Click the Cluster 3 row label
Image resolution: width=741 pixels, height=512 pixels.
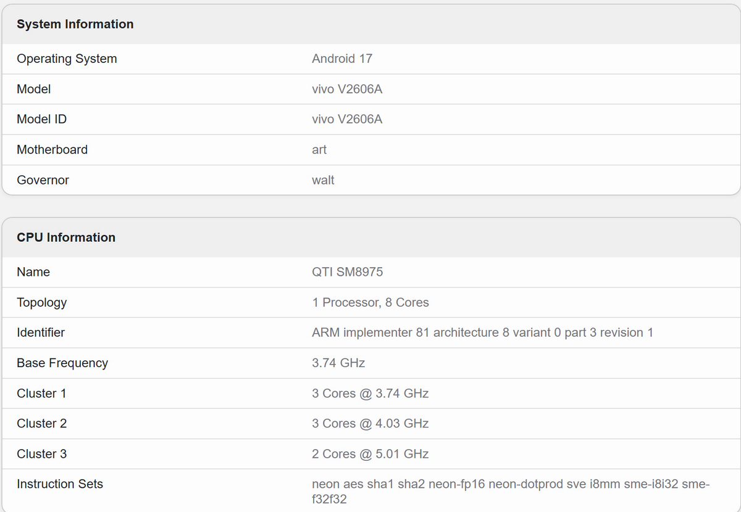coord(41,453)
